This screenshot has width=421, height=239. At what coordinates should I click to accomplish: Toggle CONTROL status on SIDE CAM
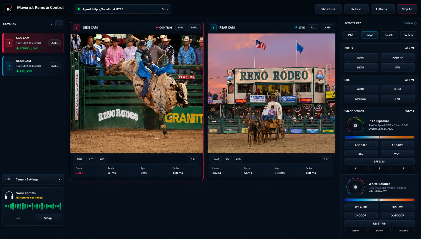(164, 28)
